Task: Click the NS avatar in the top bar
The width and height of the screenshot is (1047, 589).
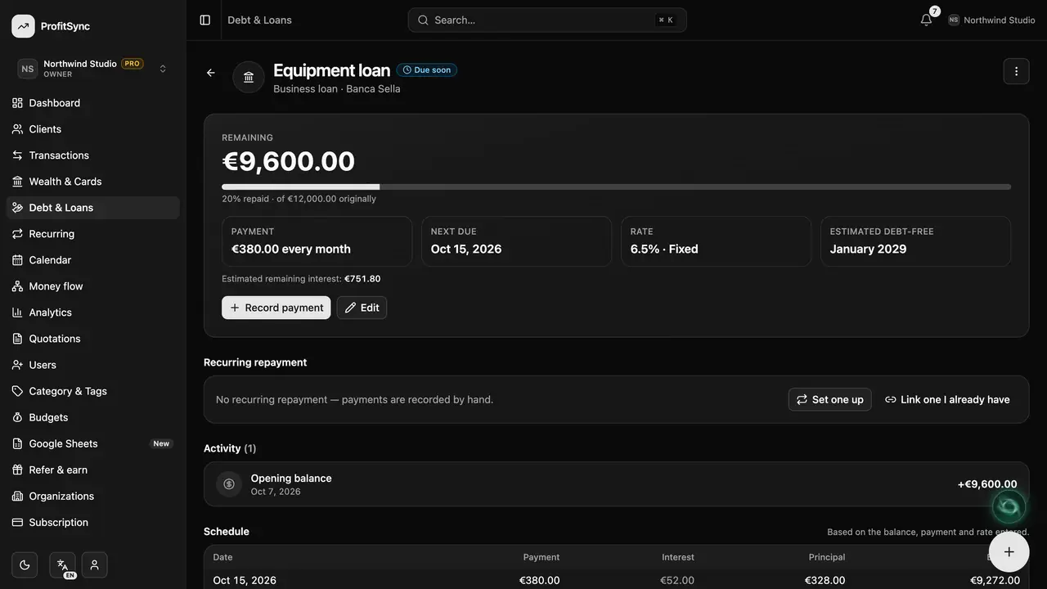Action: tap(954, 20)
